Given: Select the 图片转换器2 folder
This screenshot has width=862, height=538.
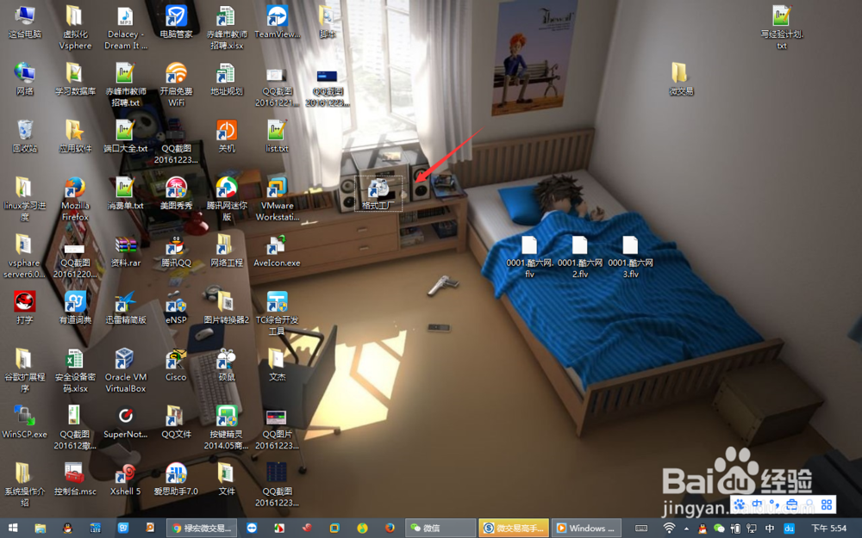Looking at the screenshot, I should pyautogui.click(x=227, y=307).
